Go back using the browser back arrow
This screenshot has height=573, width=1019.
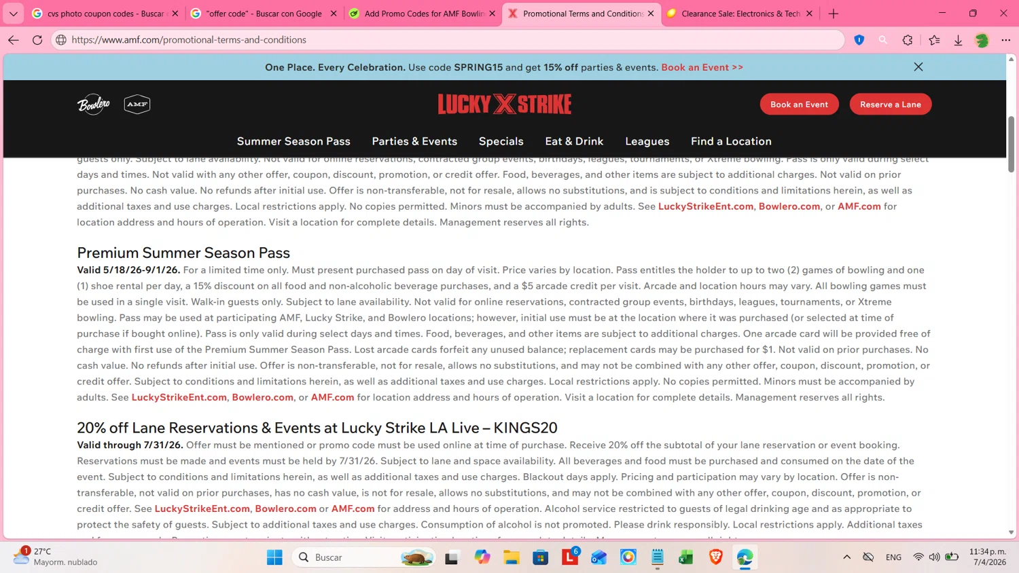[13, 40]
